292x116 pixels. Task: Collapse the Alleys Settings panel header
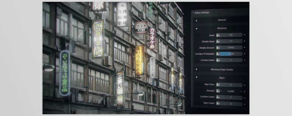193,13
